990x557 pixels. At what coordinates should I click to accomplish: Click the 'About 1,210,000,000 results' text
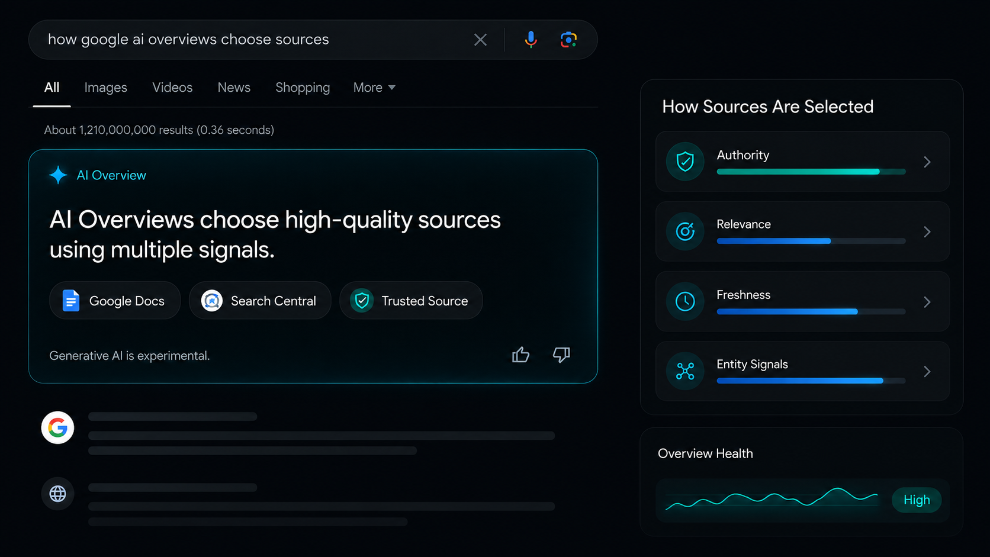tap(159, 130)
